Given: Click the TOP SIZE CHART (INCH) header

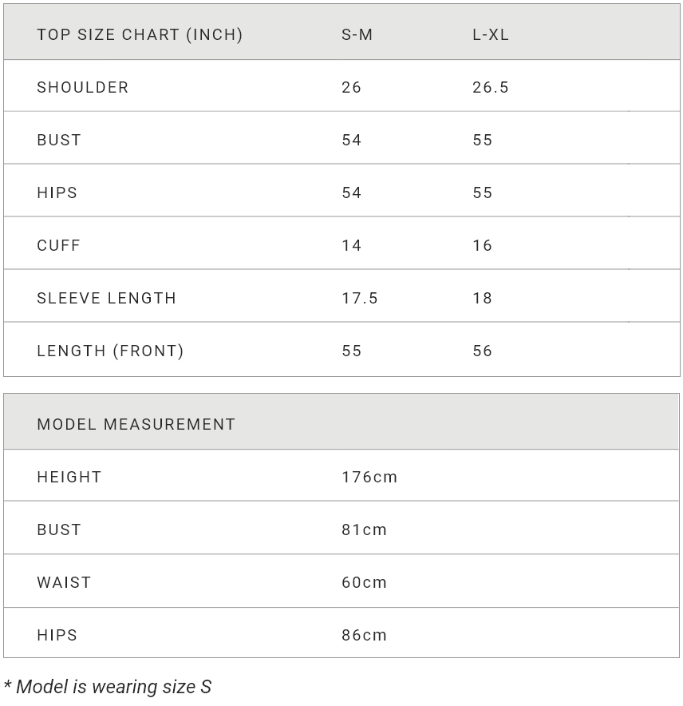Looking at the screenshot, I should point(140,34).
